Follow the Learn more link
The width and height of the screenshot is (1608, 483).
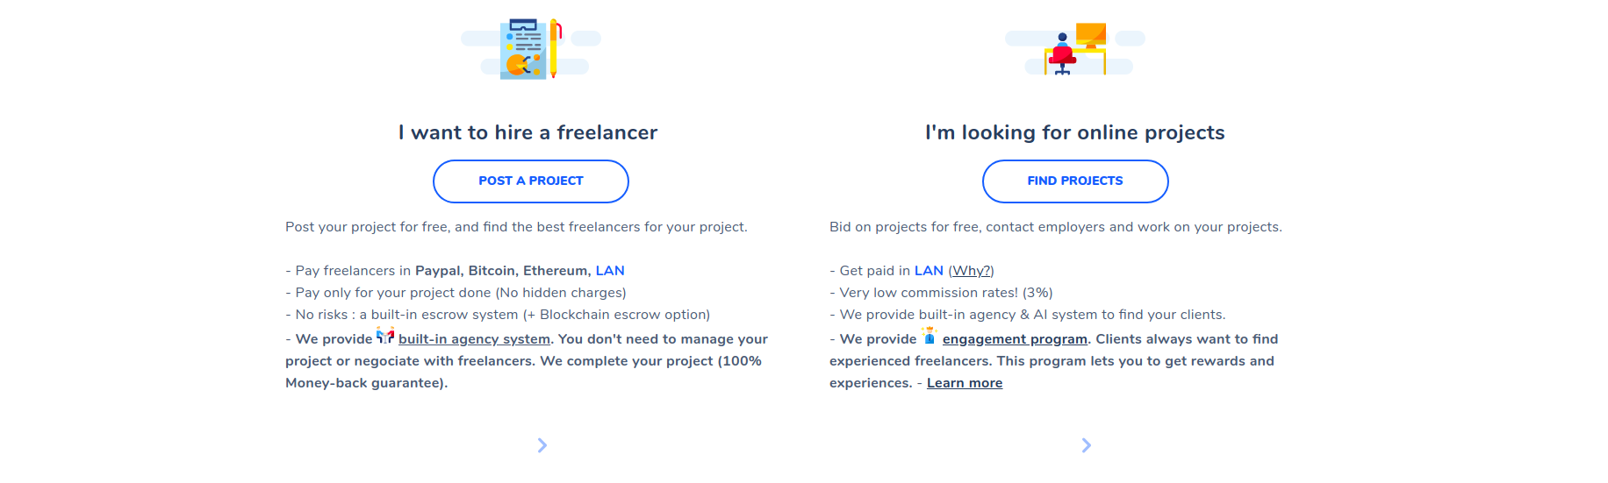965,383
